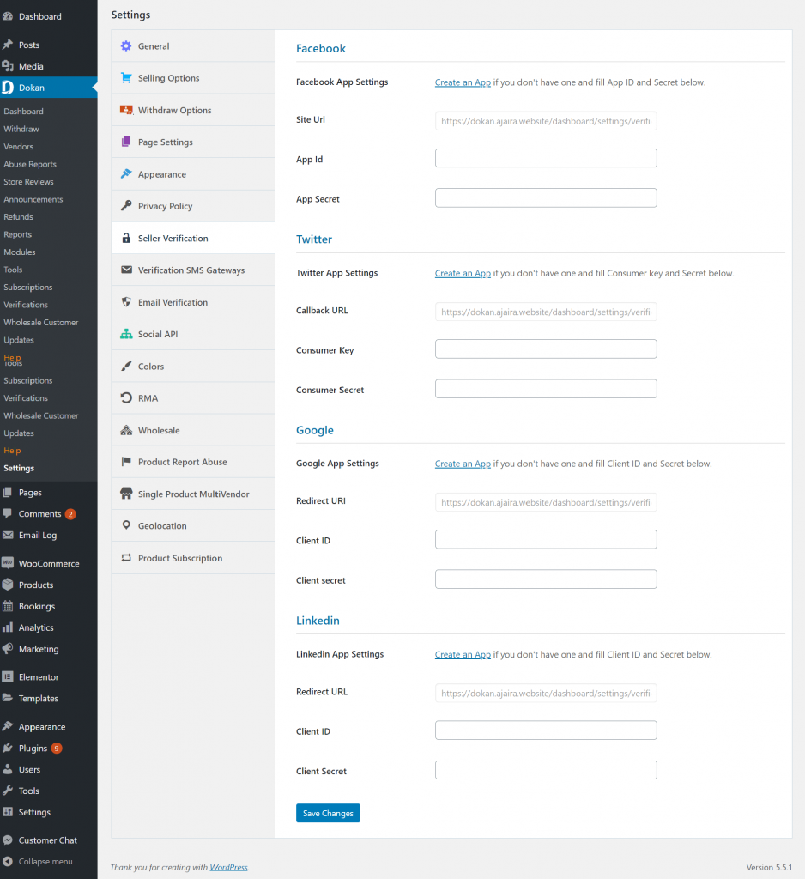
Task: Click the Appearance pin icon in settings
Action: click(x=126, y=173)
